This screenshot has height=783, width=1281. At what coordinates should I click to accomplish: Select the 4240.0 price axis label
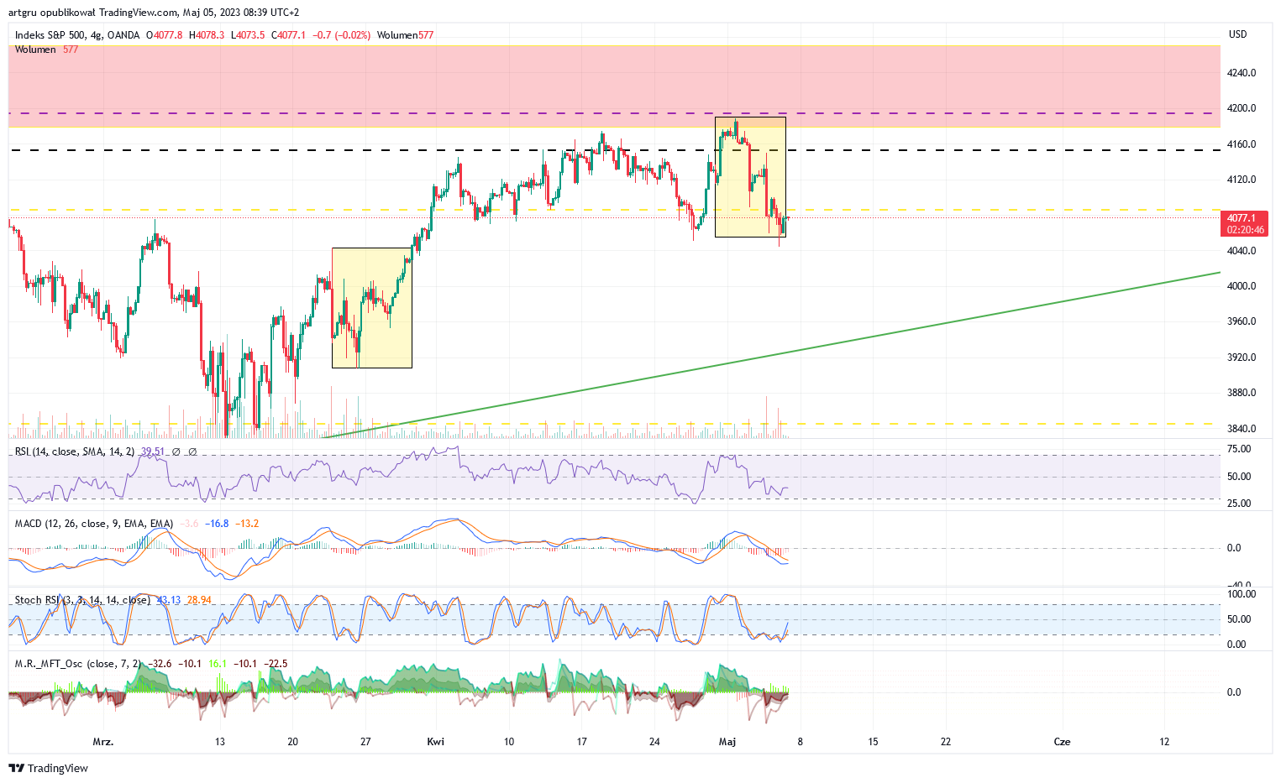(x=1241, y=73)
